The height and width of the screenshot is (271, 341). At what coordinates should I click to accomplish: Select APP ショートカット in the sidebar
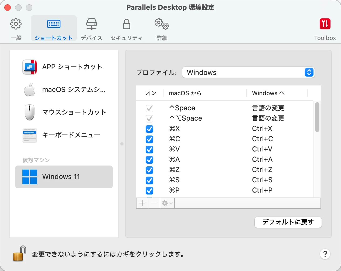[x=64, y=67]
